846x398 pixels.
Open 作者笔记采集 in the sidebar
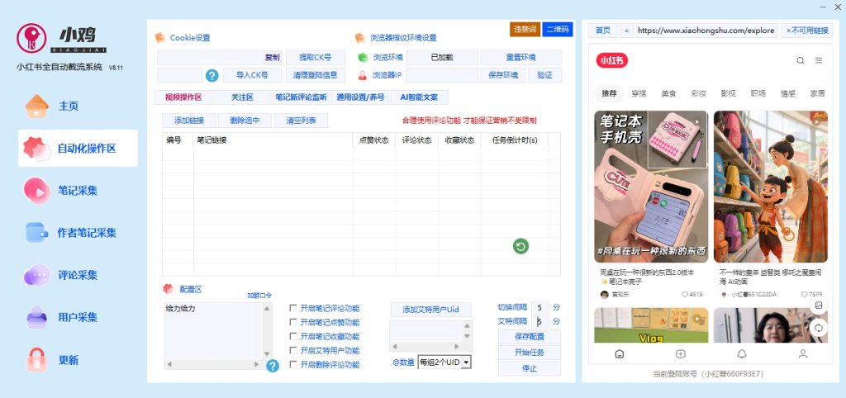click(71, 233)
